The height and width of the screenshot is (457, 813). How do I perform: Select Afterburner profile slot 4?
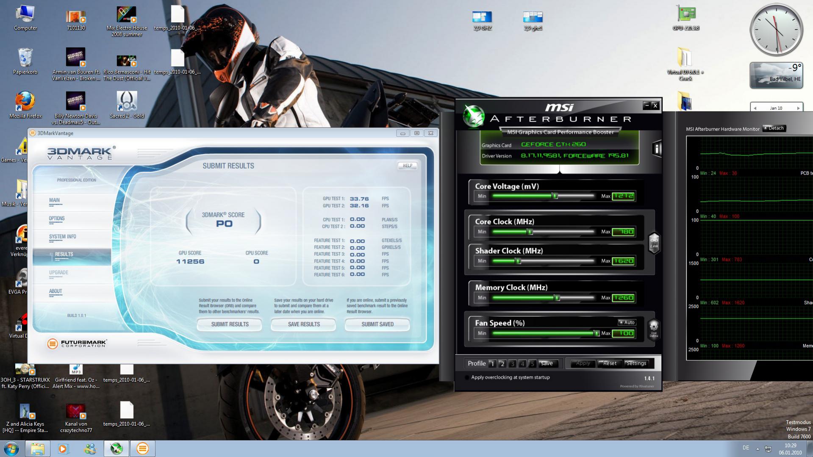coord(522,363)
